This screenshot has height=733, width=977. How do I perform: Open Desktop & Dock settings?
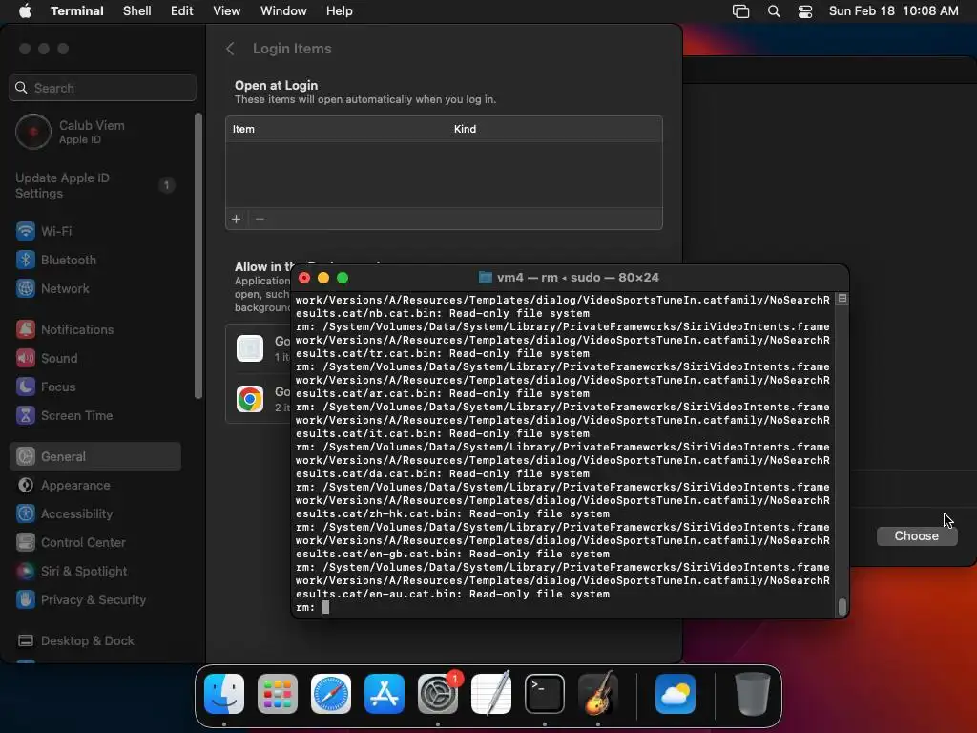[96, 640]
